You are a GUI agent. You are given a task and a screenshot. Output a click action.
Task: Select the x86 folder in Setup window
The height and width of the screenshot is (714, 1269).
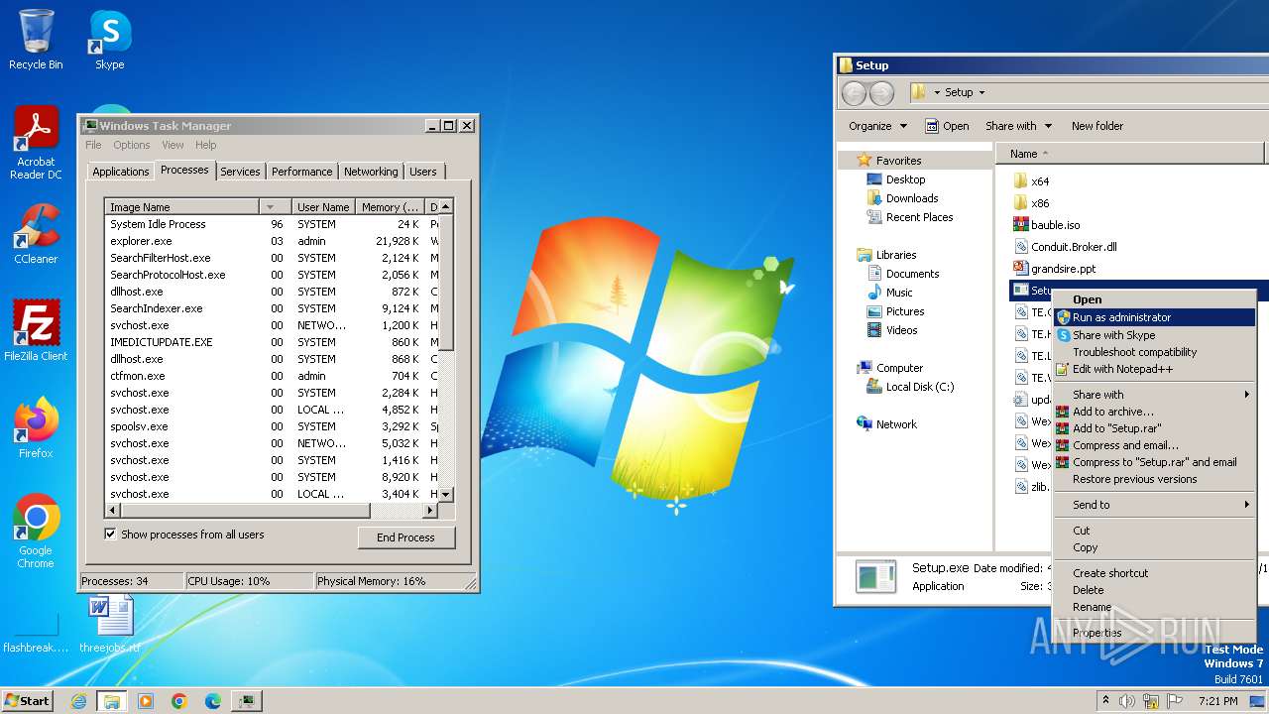coord(1040,203)
